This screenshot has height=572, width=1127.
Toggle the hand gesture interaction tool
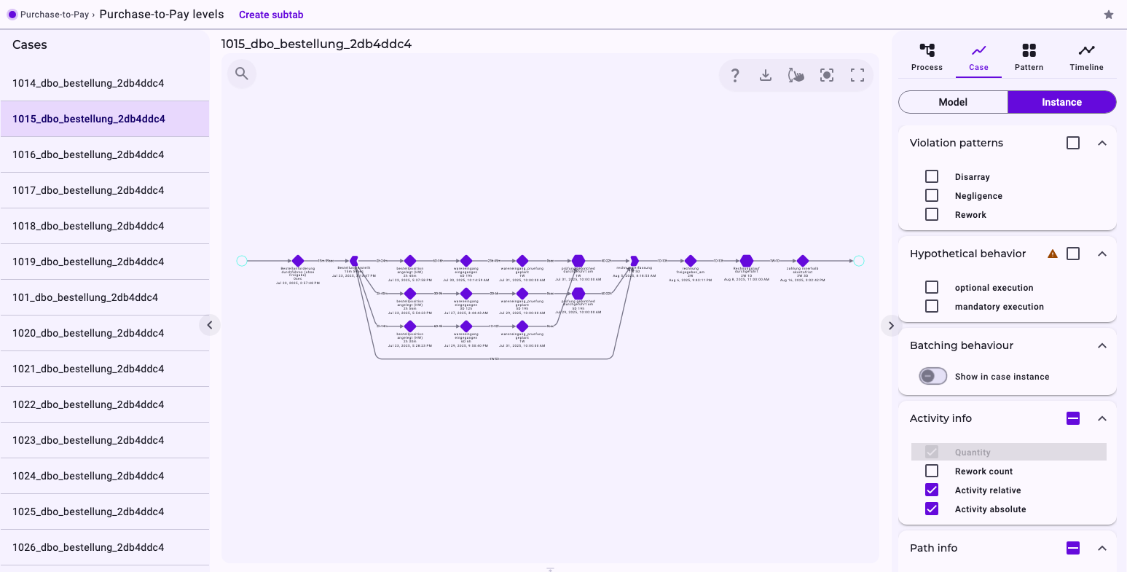click(x=796, y=75)
